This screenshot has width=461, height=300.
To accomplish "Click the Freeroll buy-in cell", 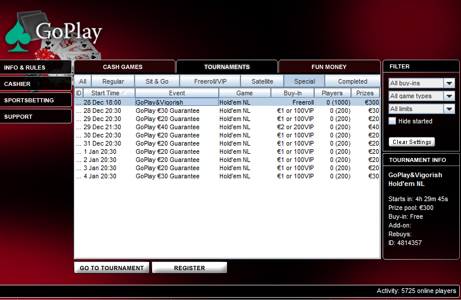I will 303,102.
